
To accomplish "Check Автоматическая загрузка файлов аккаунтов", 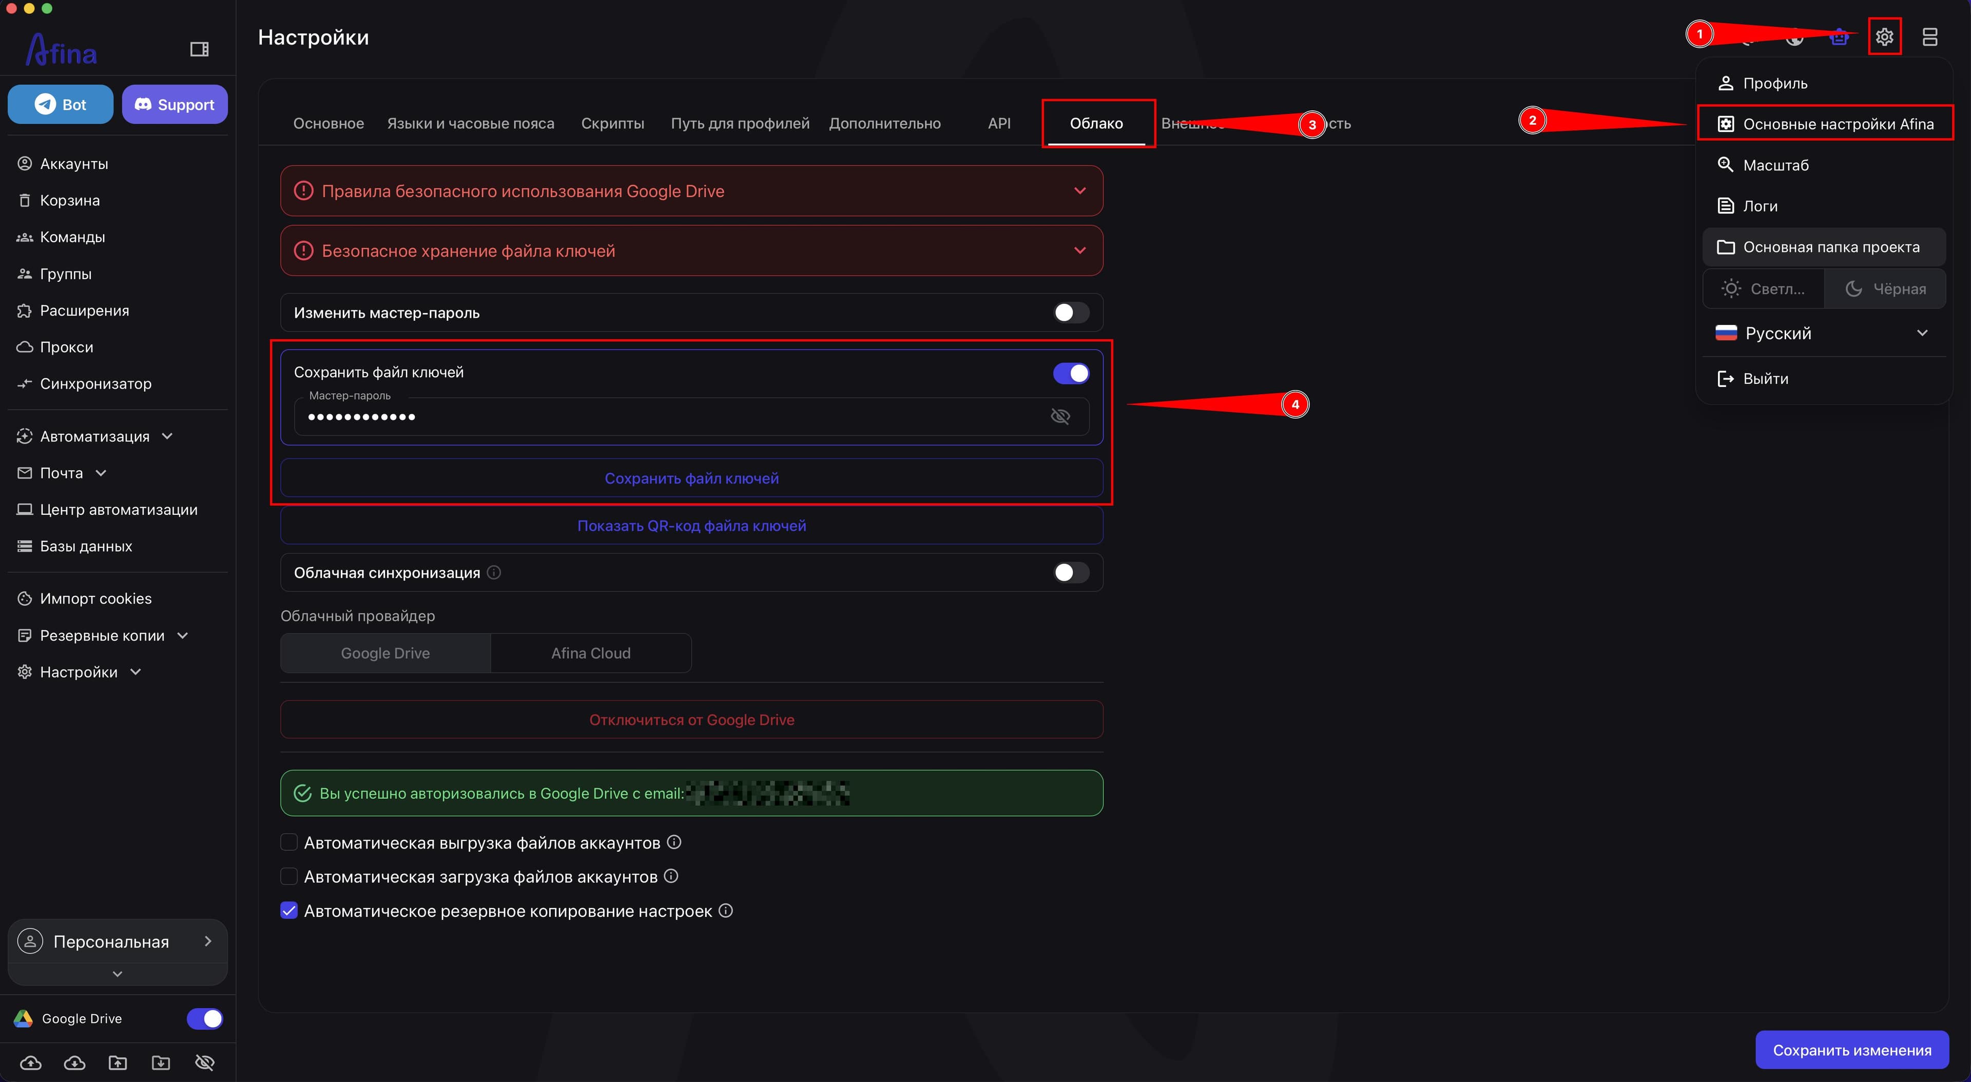I will 288,876.
